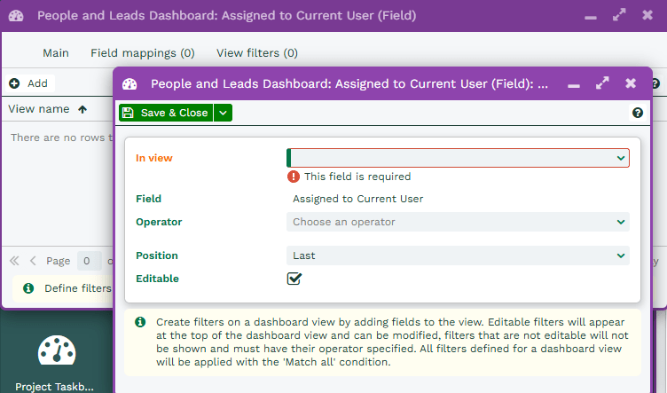Click the Save & Close button
This screenshot has width=667, height=393.
(166, 113)
